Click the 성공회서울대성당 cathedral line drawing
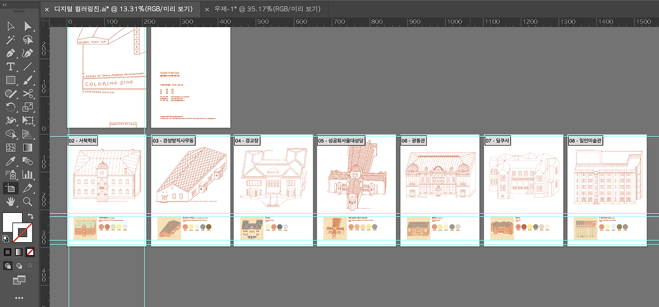 click(x=357, y=176)
